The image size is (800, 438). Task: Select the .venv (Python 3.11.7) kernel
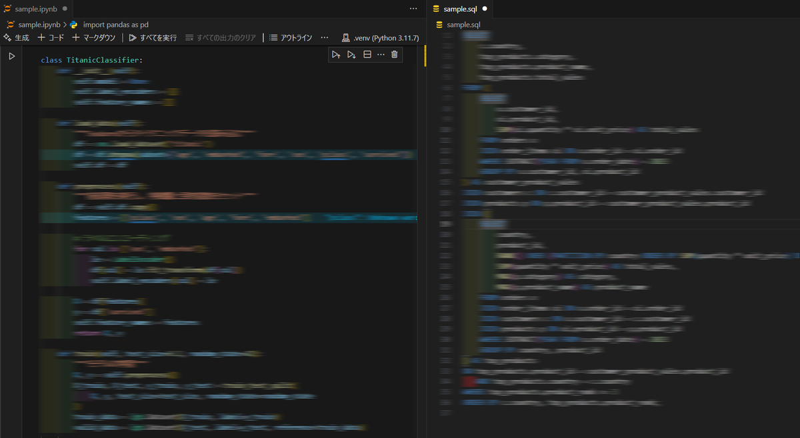pyautogui.click(x=380, y=38)
